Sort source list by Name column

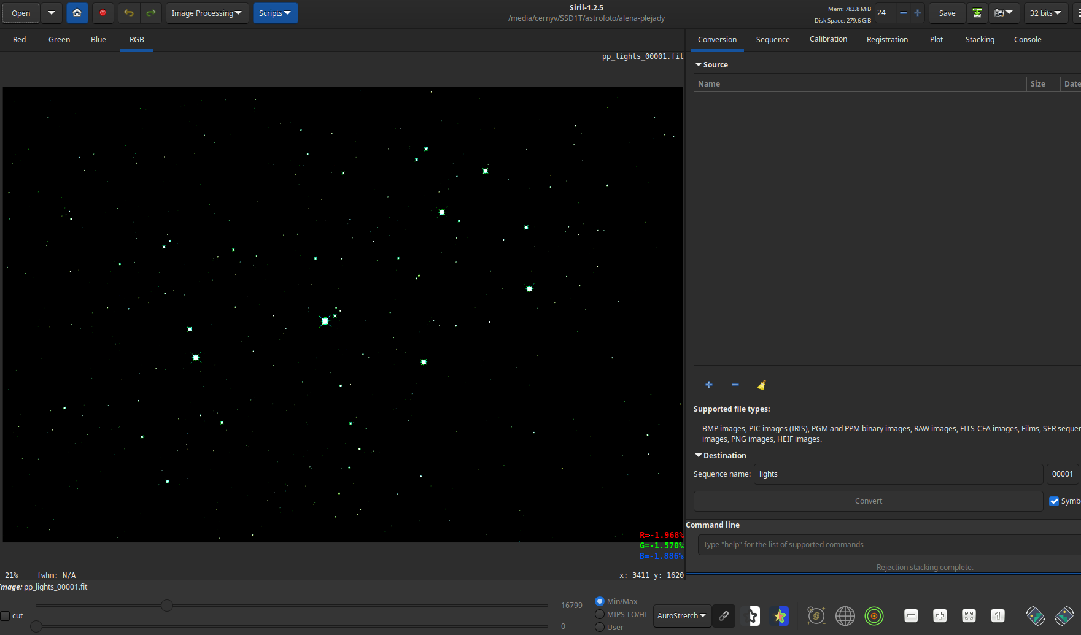(x=860, y=84)
